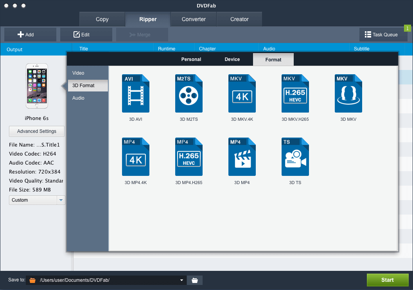
Task: Expand the save path dropdown arrow
Action: click(x=181, y=280)
